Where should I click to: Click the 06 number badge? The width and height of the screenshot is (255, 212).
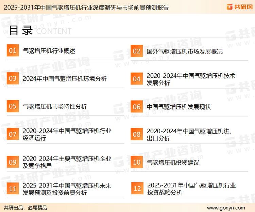[136, 107]
